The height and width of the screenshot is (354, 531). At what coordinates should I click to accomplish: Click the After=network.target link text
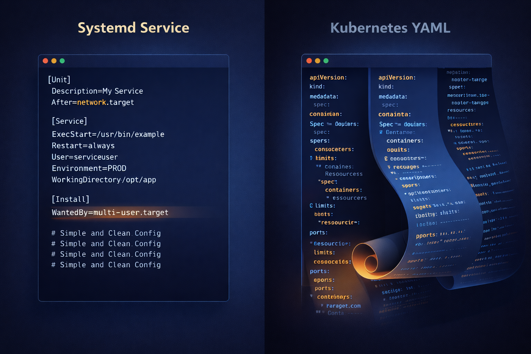(93, 102)
